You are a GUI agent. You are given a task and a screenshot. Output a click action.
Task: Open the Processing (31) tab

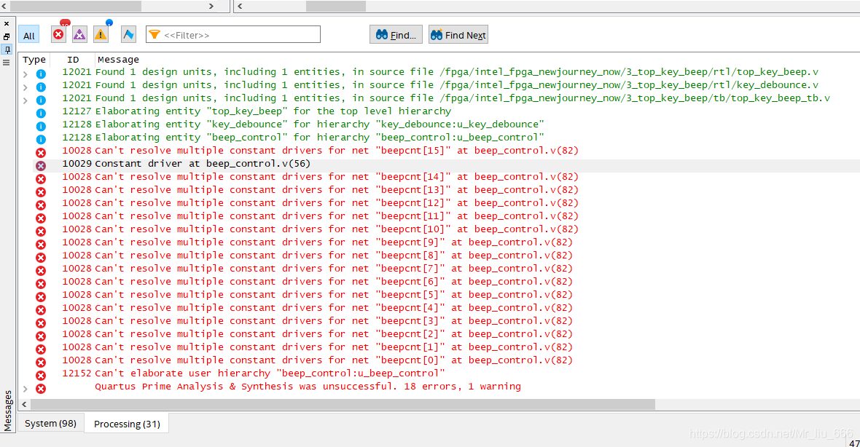[126, 423]
